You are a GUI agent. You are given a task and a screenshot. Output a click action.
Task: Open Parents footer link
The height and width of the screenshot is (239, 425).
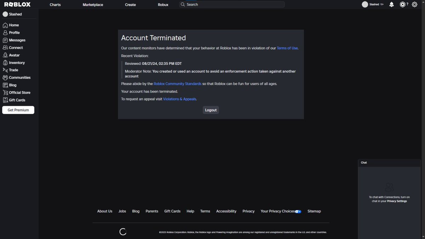tap(152, 211)
